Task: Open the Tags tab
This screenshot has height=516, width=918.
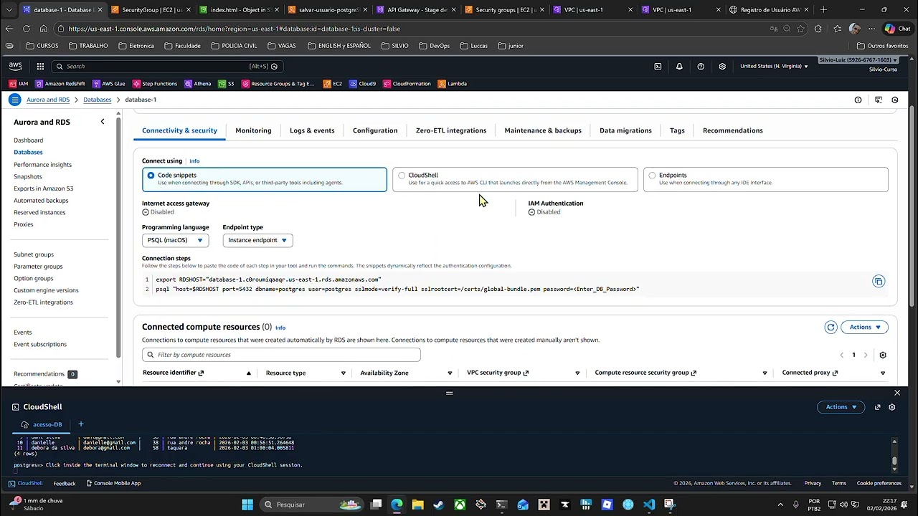Action: click(x=677, y=130)
